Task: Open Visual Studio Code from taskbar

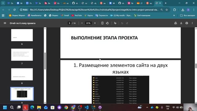Action: [x=86, y=107]
